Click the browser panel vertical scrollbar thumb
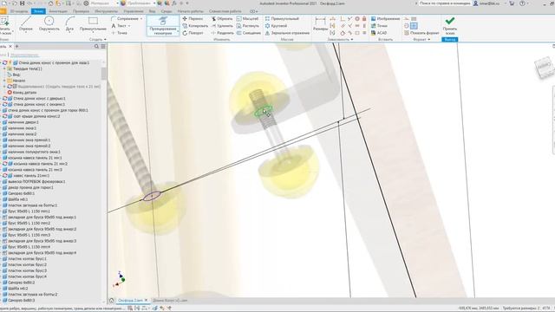This screenshot has height=312, width=555. (x=104, y=74)
